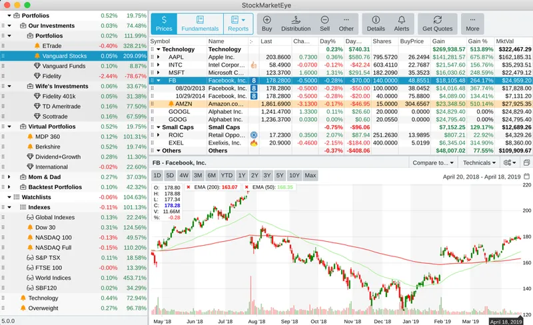Collapse the Others group
Screen dimensions: 533x325
(x=158, y=151)
